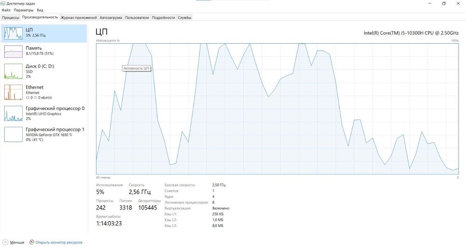Screen dimensions: 466x249
Task: Click the Виртуализация Включено value
Action: click(x=221, y=209)
